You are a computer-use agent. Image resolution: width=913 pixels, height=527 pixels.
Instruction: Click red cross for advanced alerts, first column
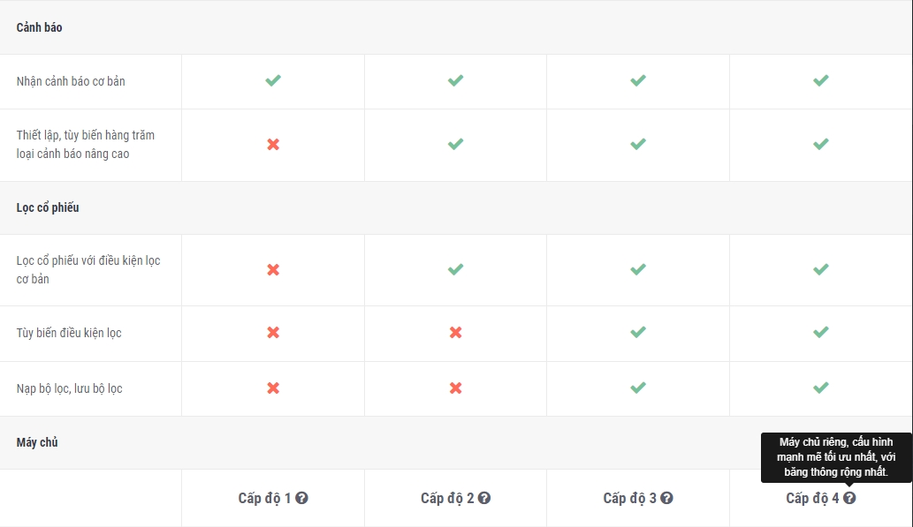click(273, 144)
